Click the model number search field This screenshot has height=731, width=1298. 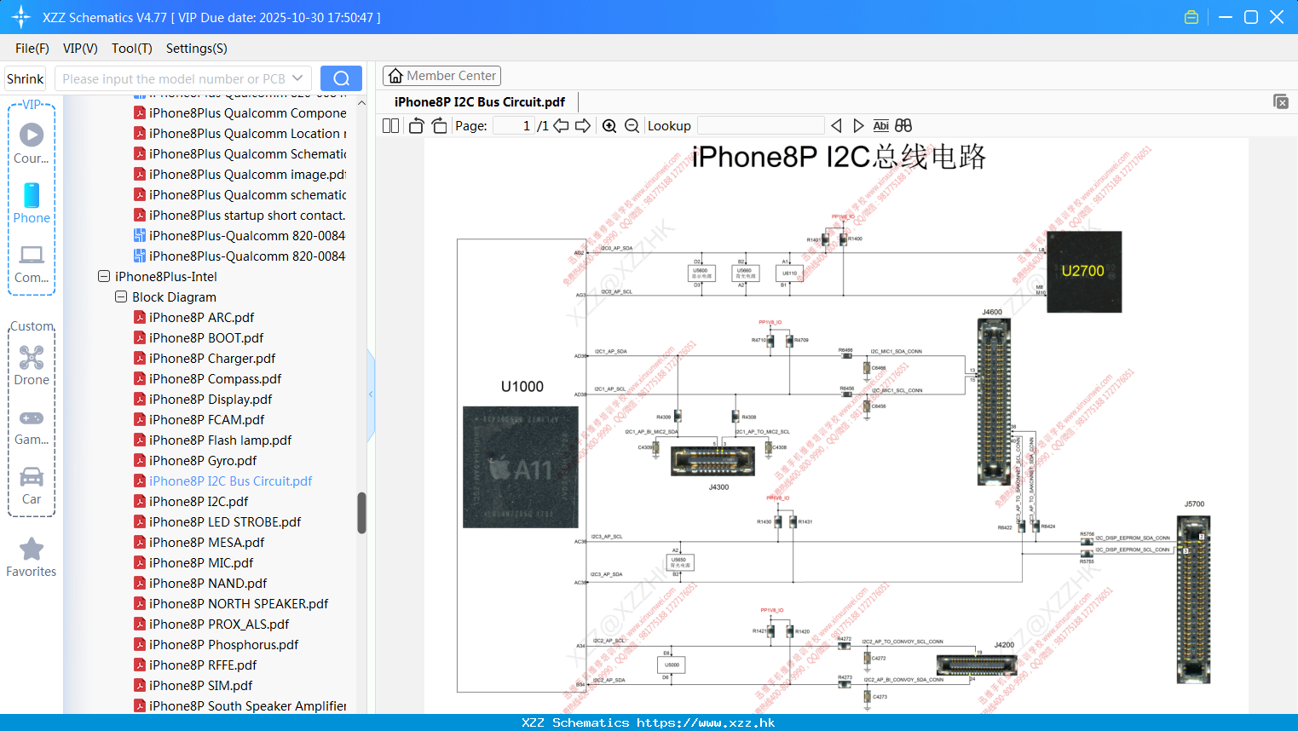(174, 78)
